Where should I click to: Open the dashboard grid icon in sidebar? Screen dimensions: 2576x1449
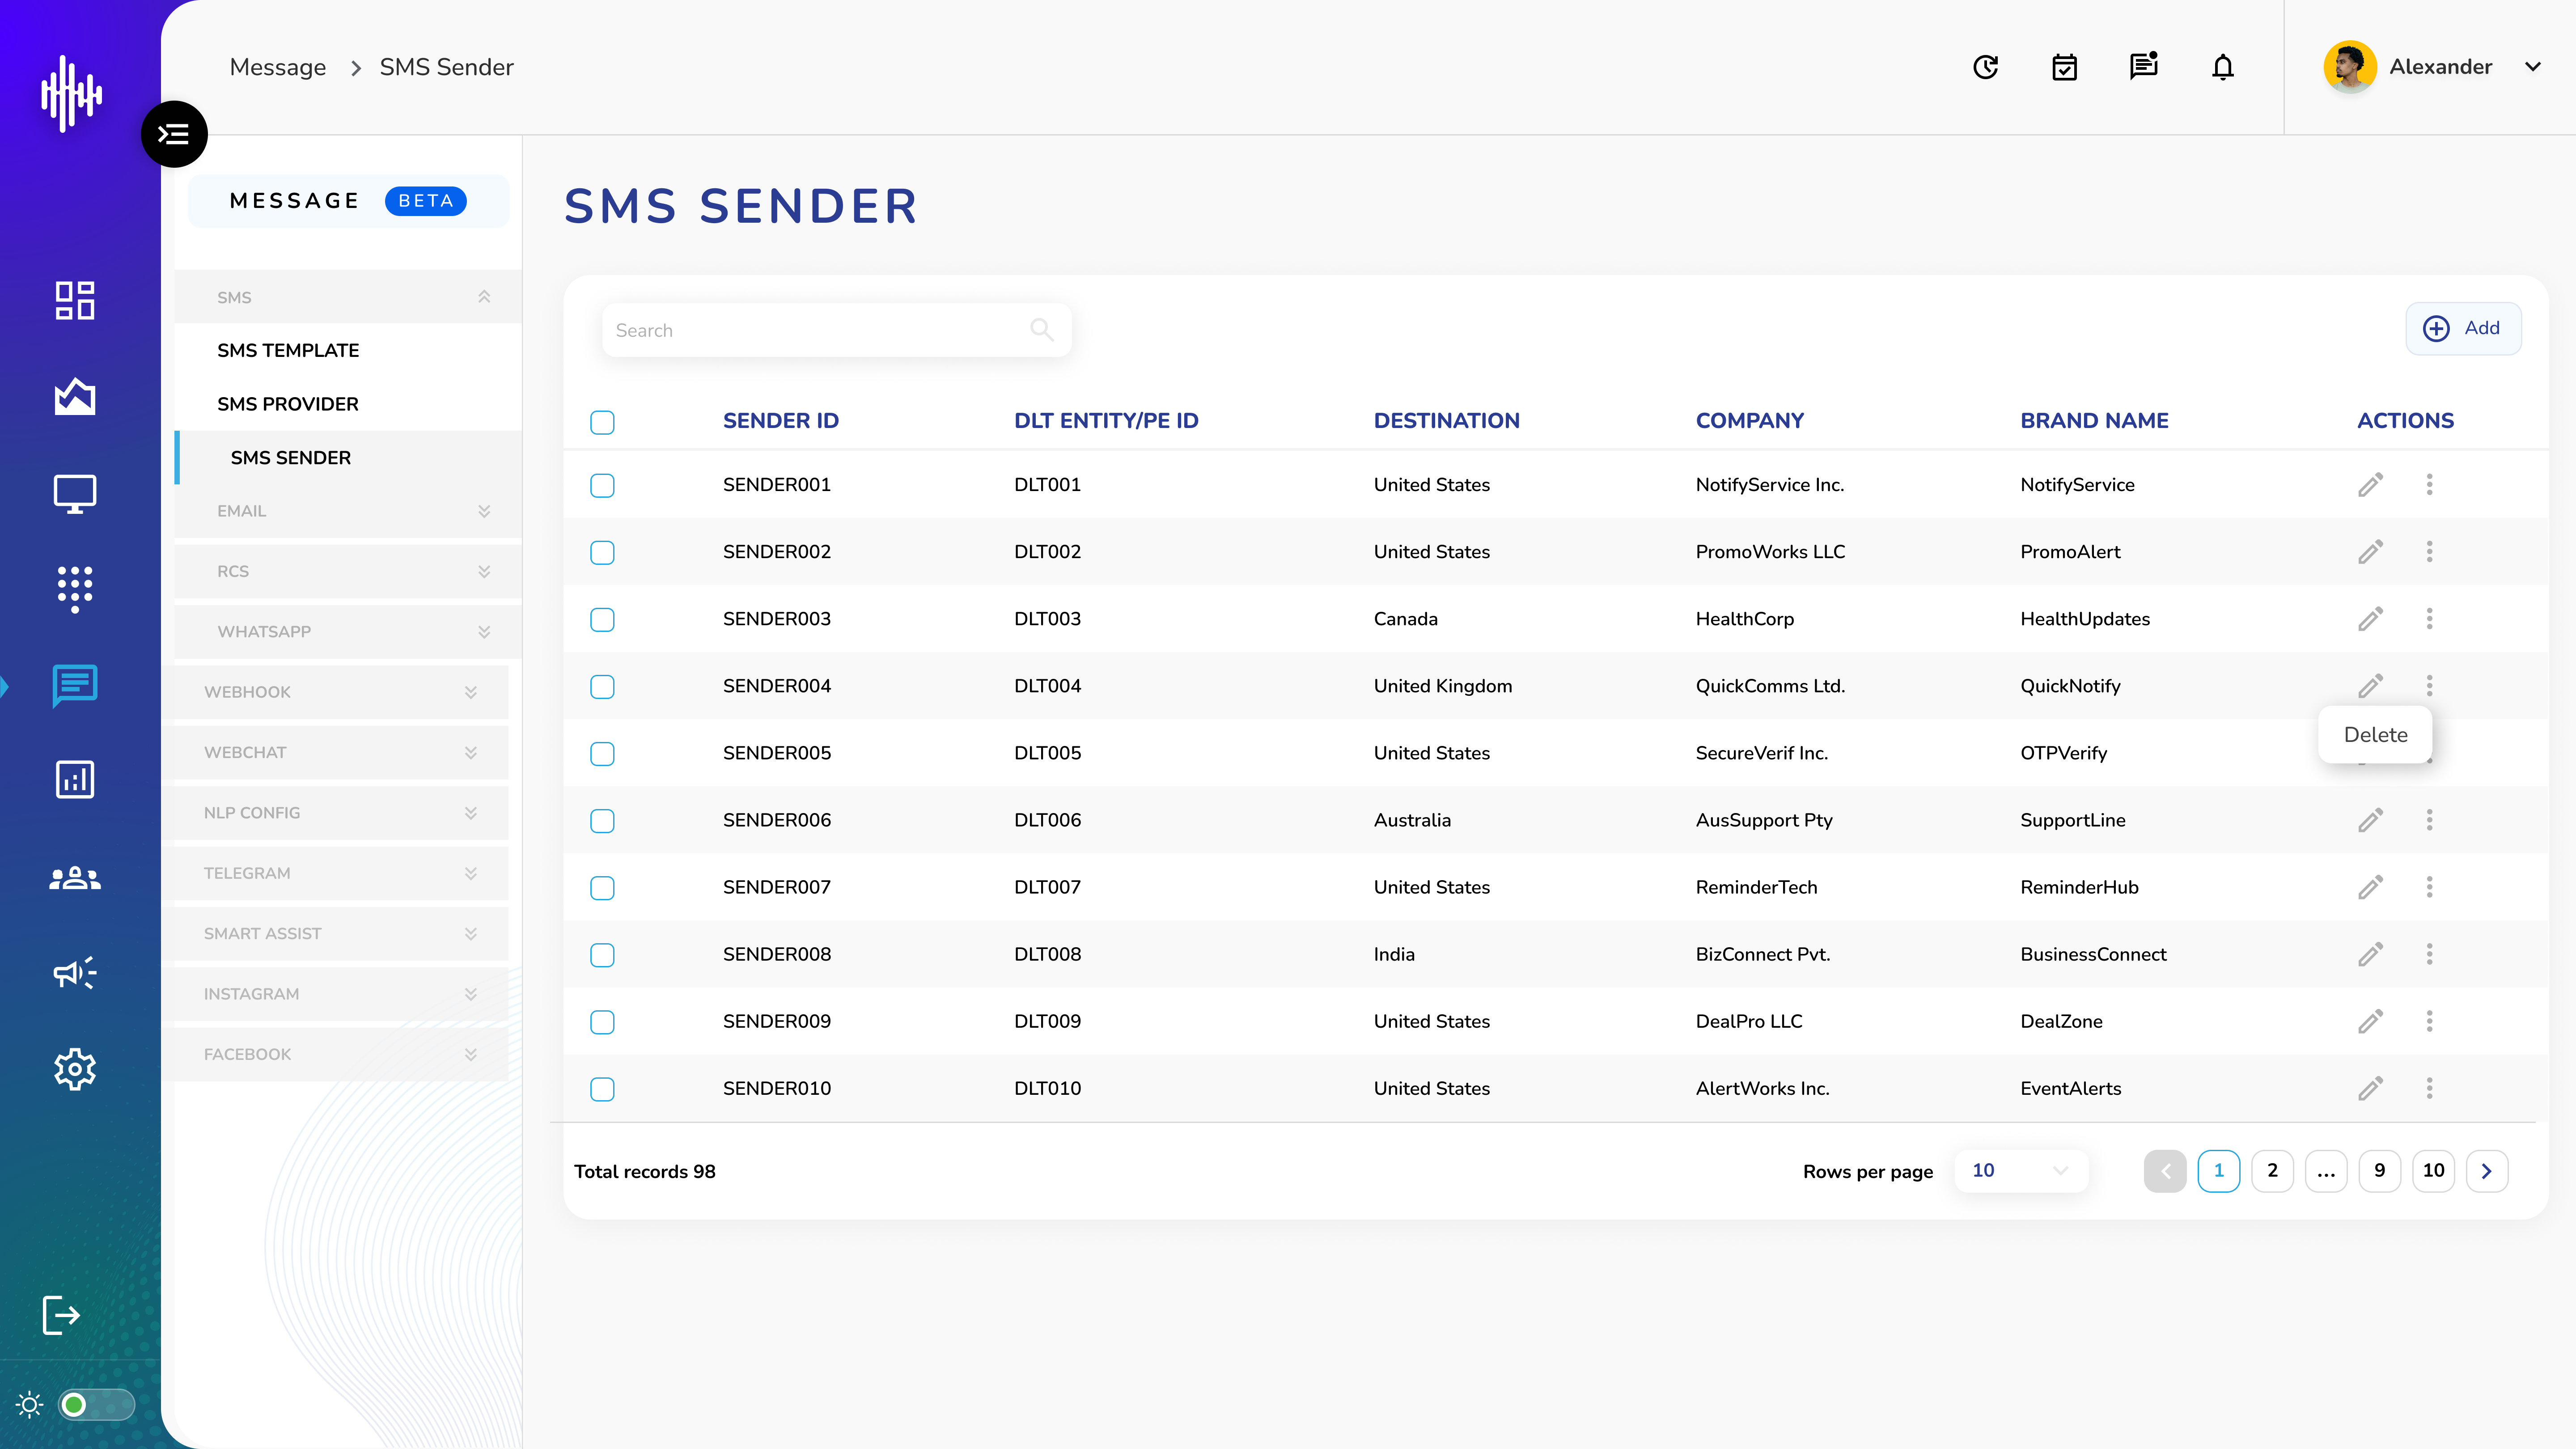75,300
